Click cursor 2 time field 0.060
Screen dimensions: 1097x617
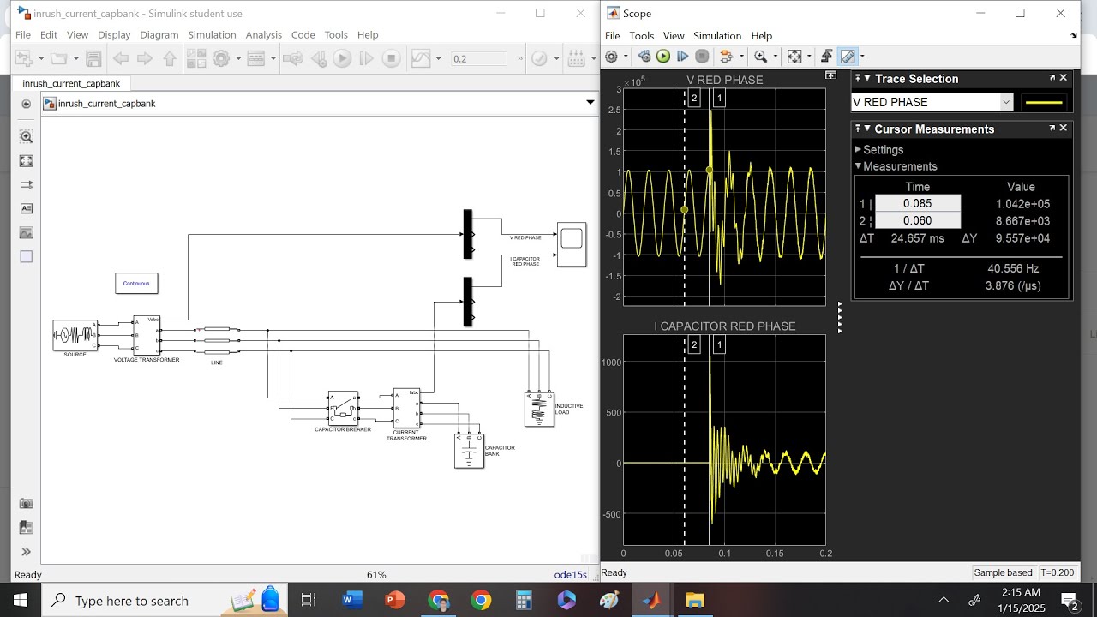pos(917,220)
